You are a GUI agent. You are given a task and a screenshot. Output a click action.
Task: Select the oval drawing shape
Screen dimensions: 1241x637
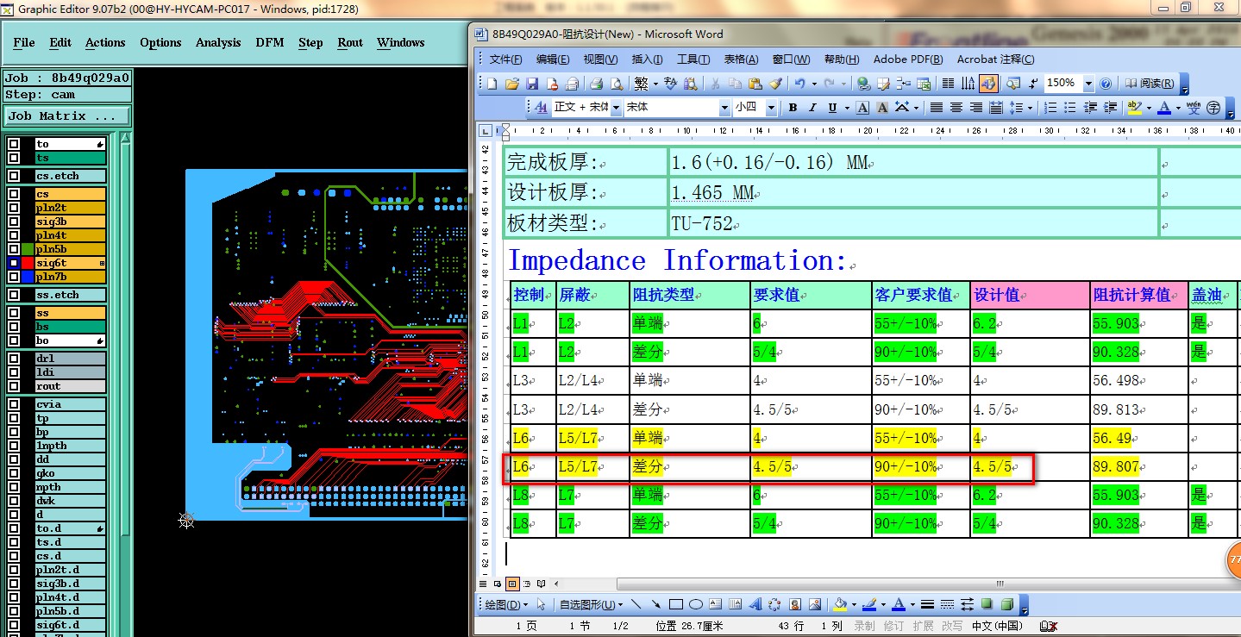(696, 604)
